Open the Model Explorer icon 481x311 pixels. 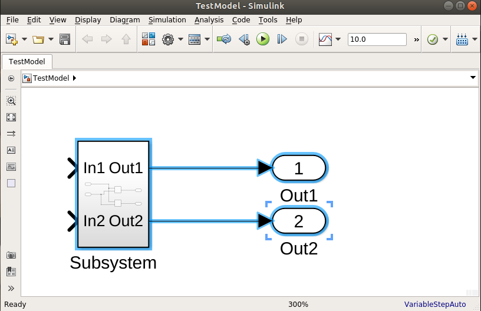pyautogui.click(x=195, y=39)
